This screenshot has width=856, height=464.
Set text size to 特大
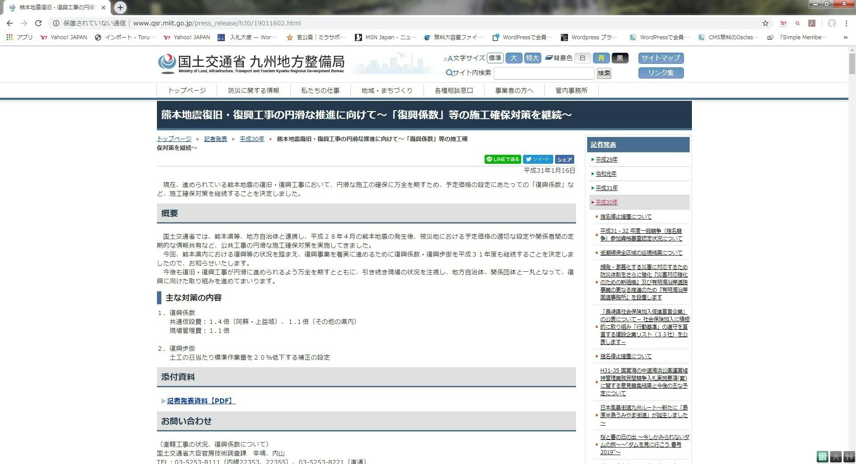tap(532, 58)
